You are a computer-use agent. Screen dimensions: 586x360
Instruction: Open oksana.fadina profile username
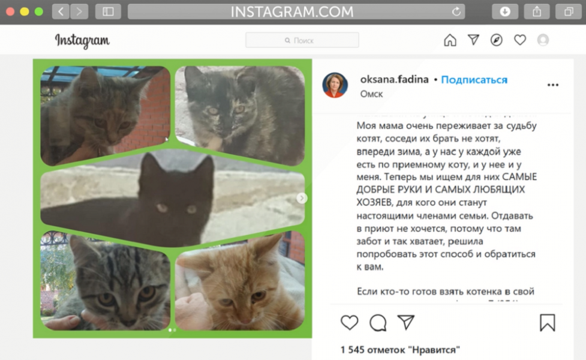[394, 79]
